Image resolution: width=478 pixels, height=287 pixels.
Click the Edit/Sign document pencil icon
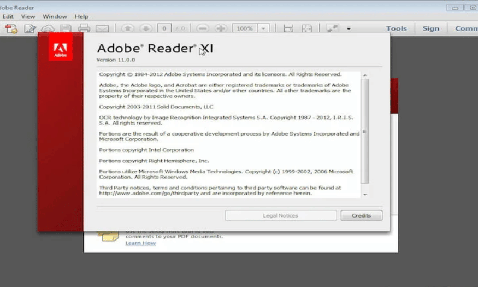[30, 28]
